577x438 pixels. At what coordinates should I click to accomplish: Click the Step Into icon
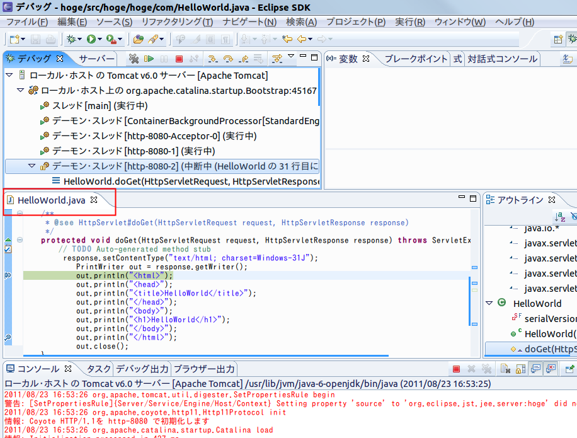212,59
